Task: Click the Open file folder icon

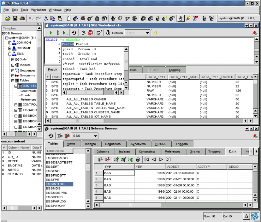Action: 8,18
